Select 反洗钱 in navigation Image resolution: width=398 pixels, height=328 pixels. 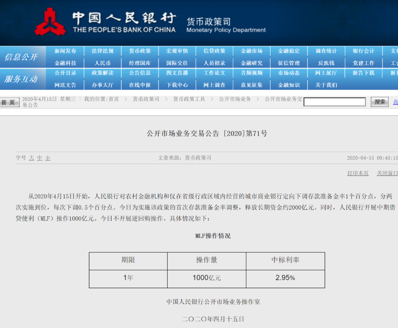[x=326, y=63]
